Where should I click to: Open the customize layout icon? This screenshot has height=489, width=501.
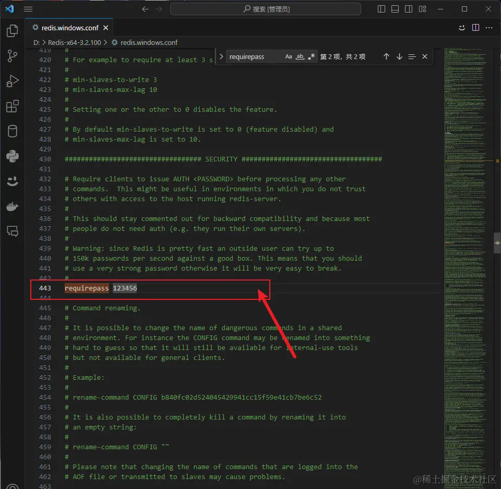(422, 9)
